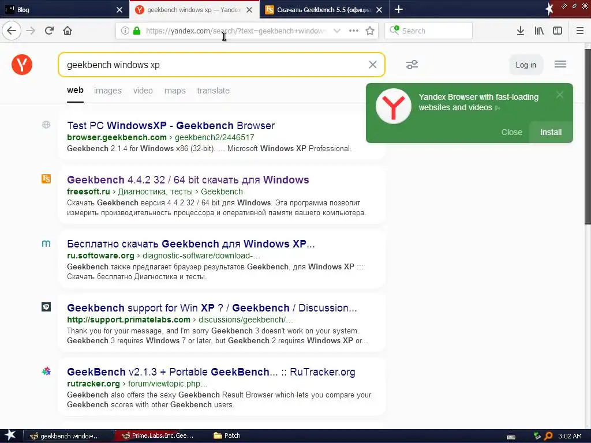The width and height of the screenshot is (591, 443).
Task: Close the Yandex search tab
Action: [249, 10]
